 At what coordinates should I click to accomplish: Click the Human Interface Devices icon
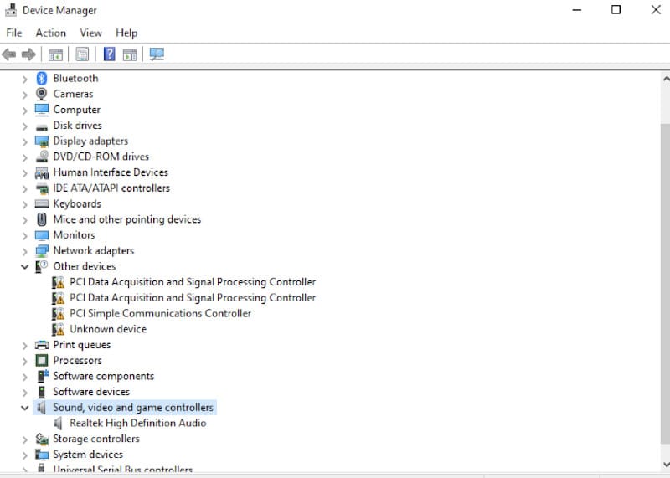coord(42,172)
